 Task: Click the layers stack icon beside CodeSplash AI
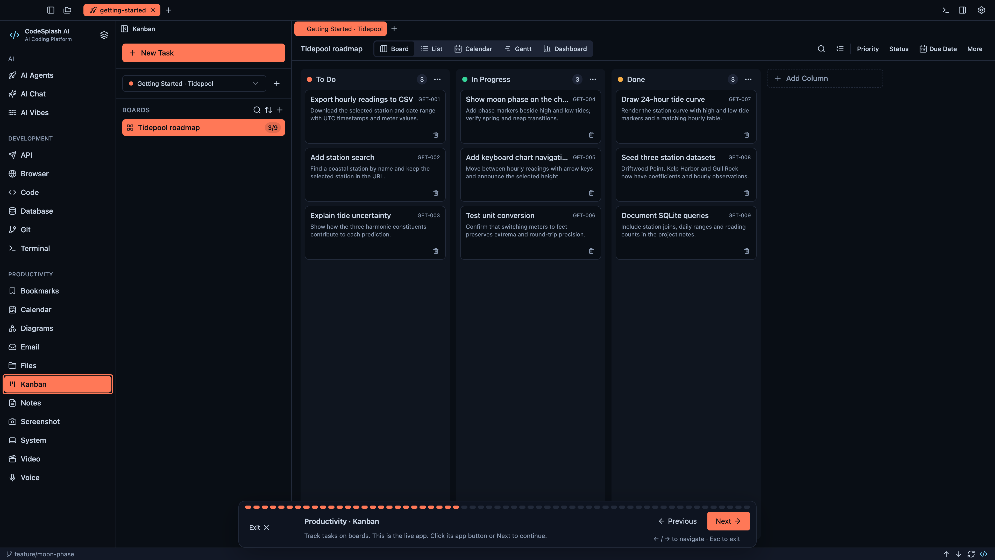[104, 35]
